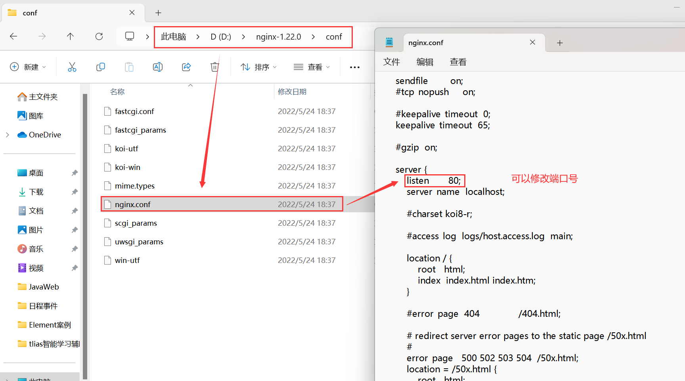Sort by 修改日期 column header
Viewport: 685px width, 381px height.
292,92
